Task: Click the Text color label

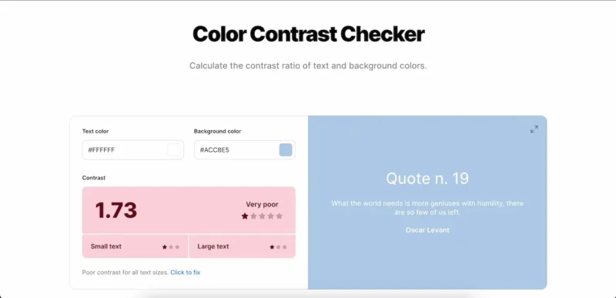Action: pyautogui.click(x=95, y=131)
